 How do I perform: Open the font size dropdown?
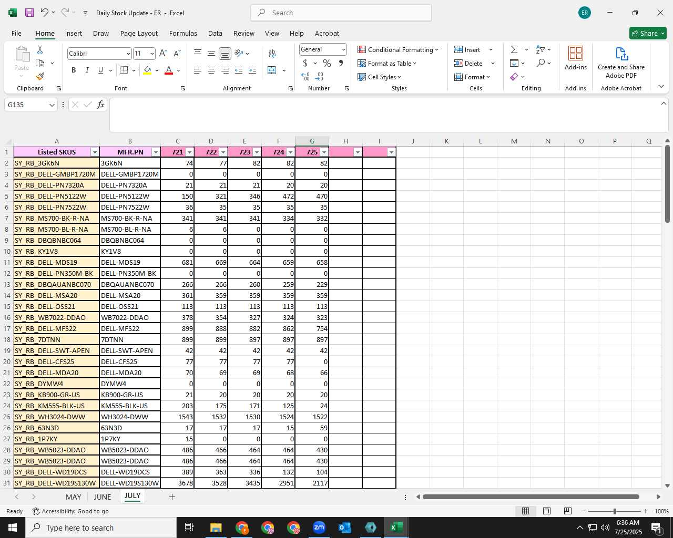coord(152,54)
